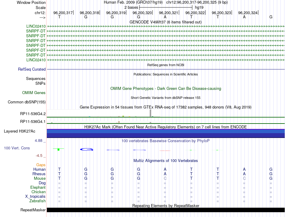Click the sequence direction arrow label
Viewport: 285px width, 217px height.
click(42, 17)
